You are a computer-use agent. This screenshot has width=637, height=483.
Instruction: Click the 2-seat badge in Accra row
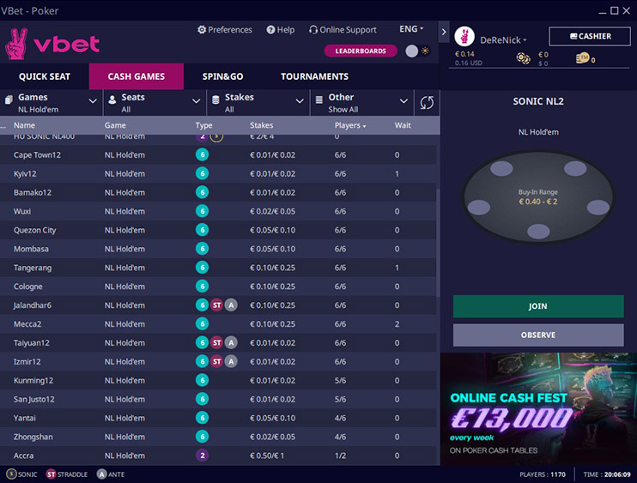(202, 456)
